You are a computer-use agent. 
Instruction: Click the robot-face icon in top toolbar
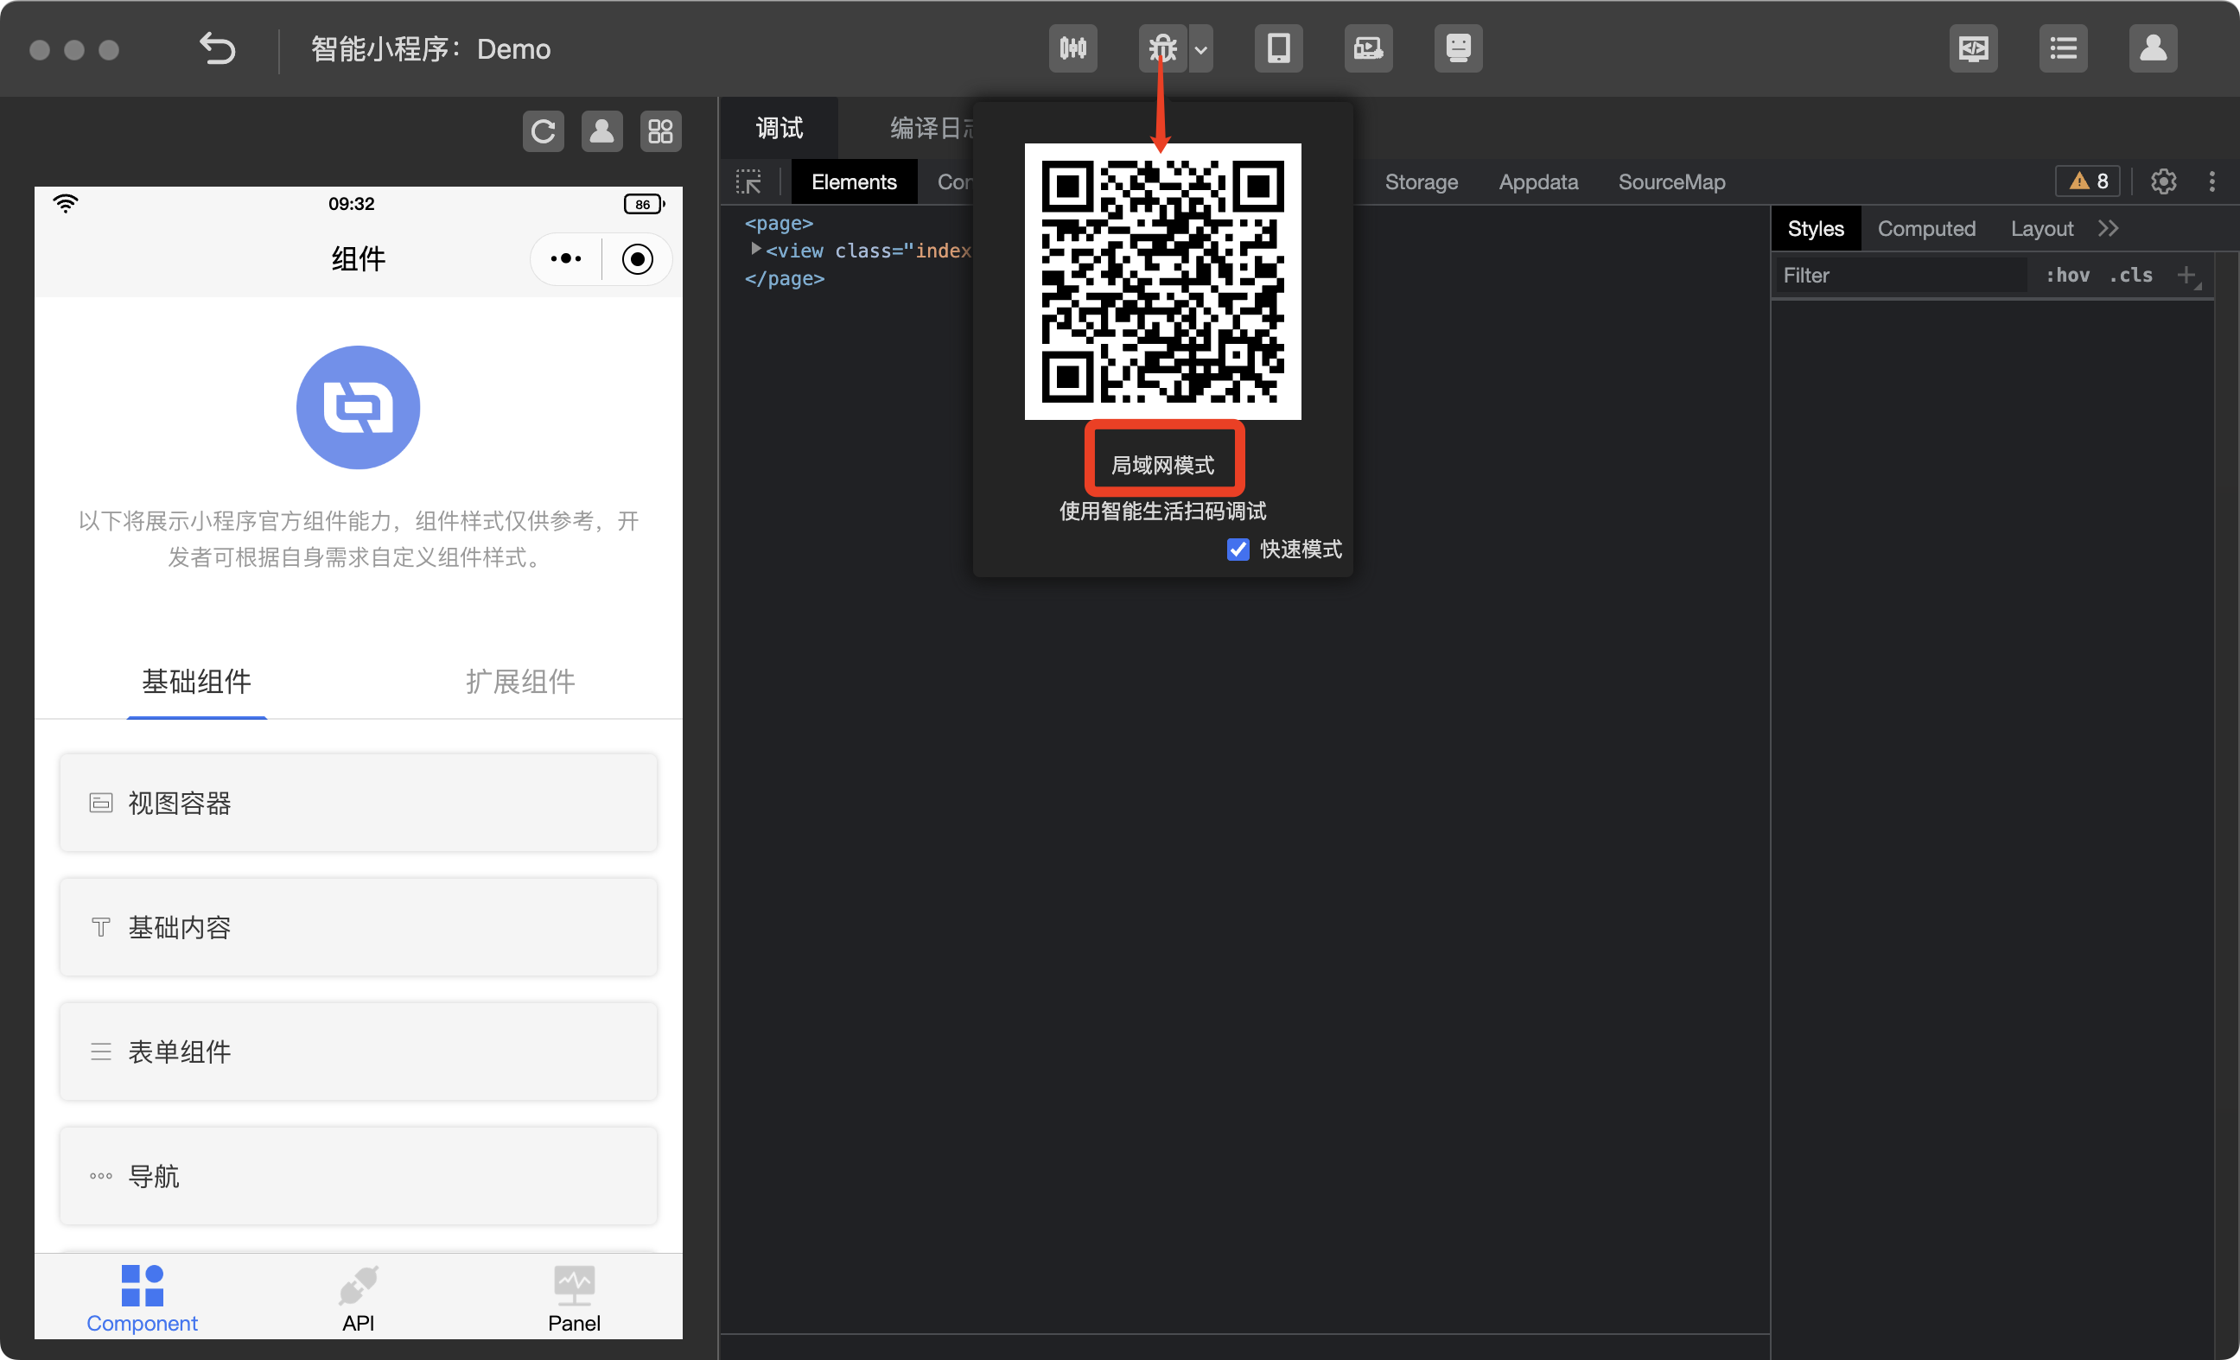tap(1458, 48)
